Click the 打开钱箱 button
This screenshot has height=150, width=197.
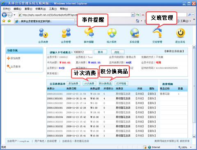click(x=121, y=83)
